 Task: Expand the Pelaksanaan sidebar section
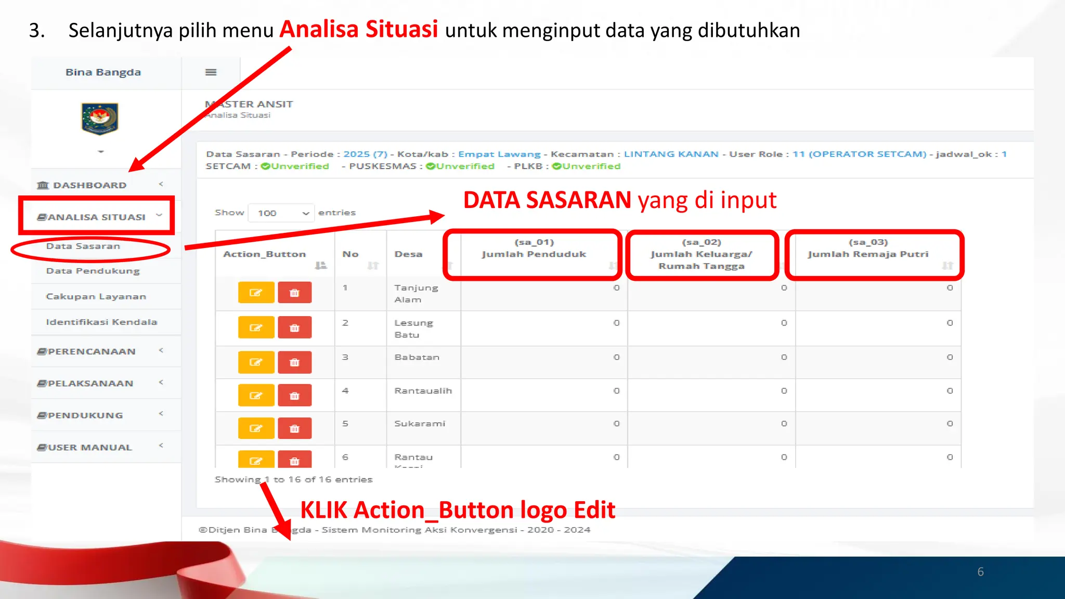pyautogui.click(x=90, y=383)
